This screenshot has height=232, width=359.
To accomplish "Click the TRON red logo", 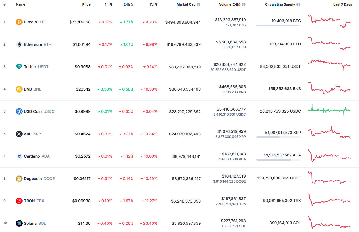I will click(x=19, y=201).
